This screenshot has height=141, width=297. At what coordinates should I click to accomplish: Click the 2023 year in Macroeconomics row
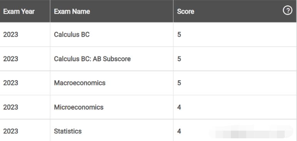coord(11,83)
